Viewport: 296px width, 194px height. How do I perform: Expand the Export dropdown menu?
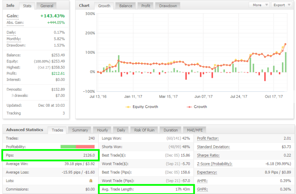(281, 5)
